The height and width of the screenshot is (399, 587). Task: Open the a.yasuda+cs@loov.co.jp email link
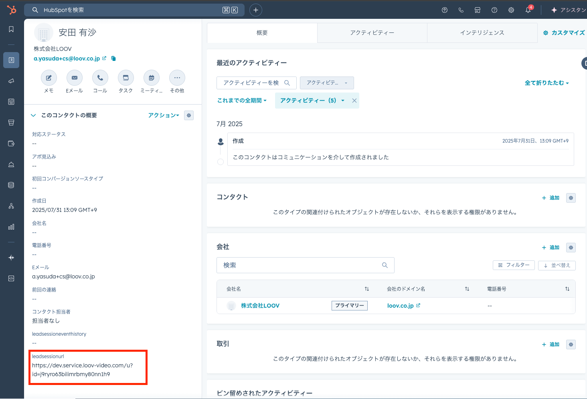coord(67,58)
